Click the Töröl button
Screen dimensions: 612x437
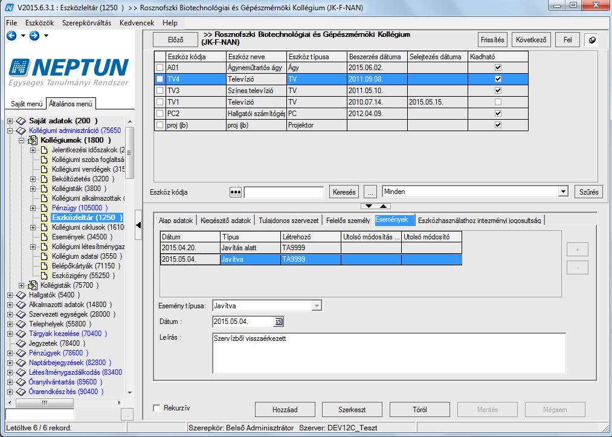click(x=419, y=410)
